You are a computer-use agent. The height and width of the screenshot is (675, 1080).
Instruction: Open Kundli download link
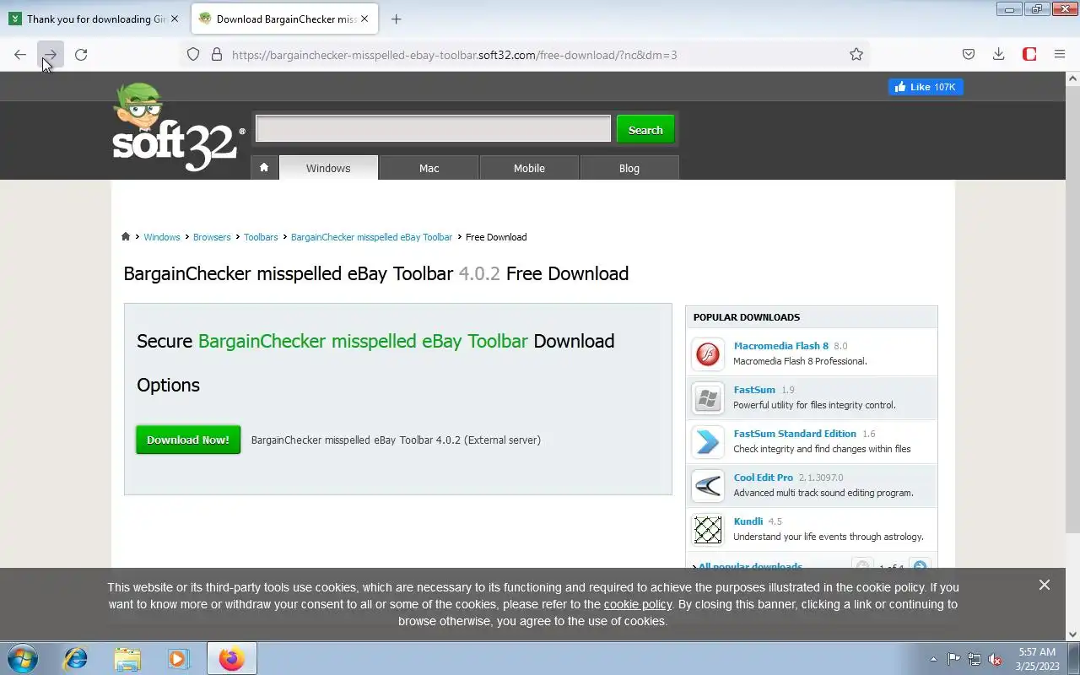click(748, 521)
